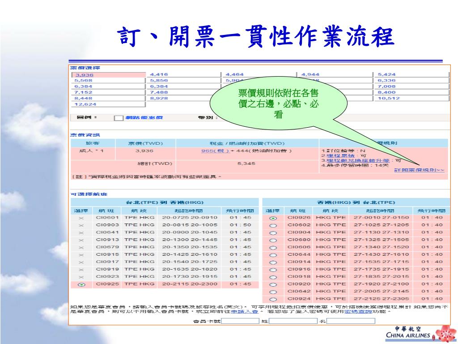Choose return flight CI0916 radio button
This screenshot has width=458, height=344.
point(273,270)
